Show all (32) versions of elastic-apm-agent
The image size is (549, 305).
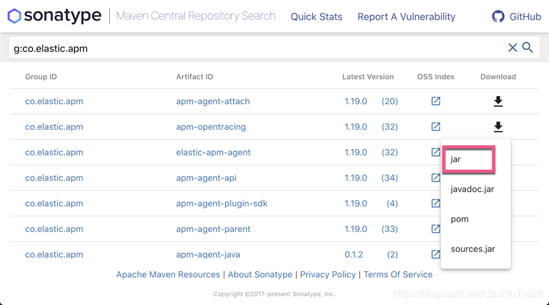pos(390,152)
